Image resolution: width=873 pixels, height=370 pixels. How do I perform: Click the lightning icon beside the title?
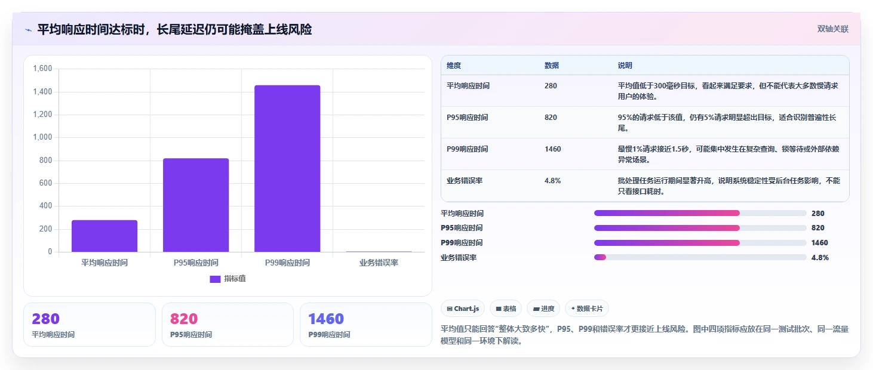tap(28, 30)
